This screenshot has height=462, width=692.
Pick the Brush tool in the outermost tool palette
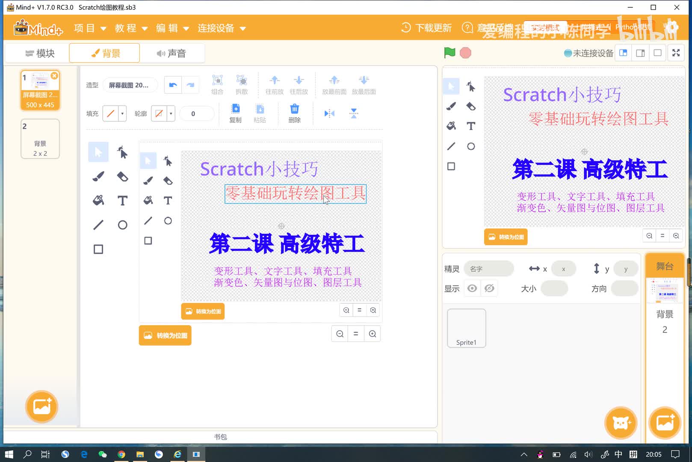click(x=98, y=176)
